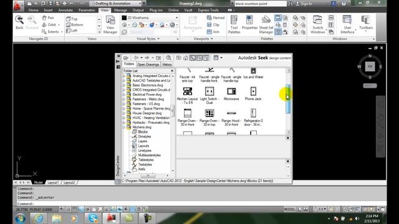Viewport: 399px width, 224px height.
Task: Open Workspace dropdown Drafting & Annotation
Action: click(x=116, y=4)
